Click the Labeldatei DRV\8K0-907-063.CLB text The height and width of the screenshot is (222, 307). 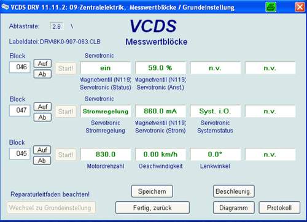click(x=55, y=42)
